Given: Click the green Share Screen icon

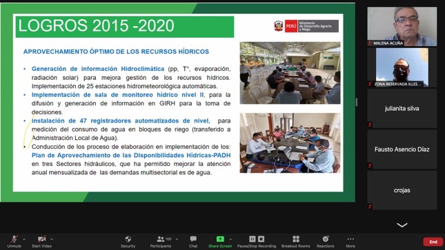Looking at the screenshot, I should pyautogui.click(x=220, y=239).
